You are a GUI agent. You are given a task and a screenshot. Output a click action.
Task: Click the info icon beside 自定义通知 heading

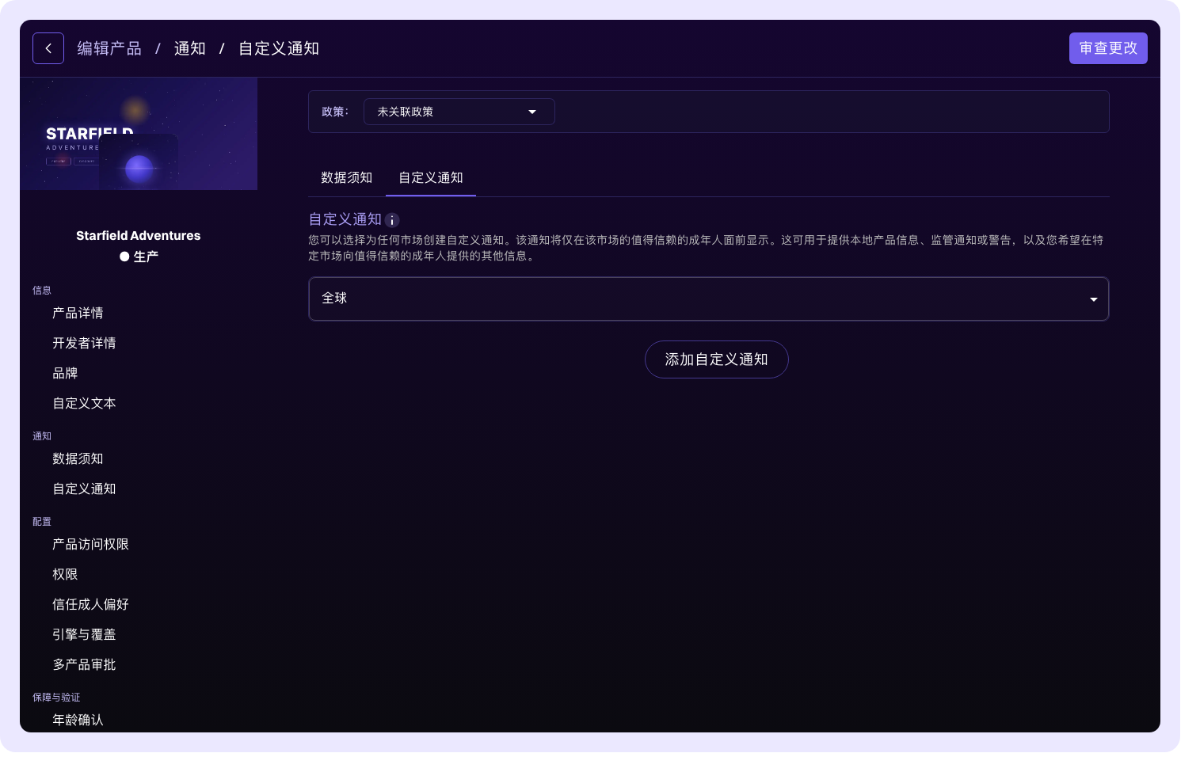[392, 220]
